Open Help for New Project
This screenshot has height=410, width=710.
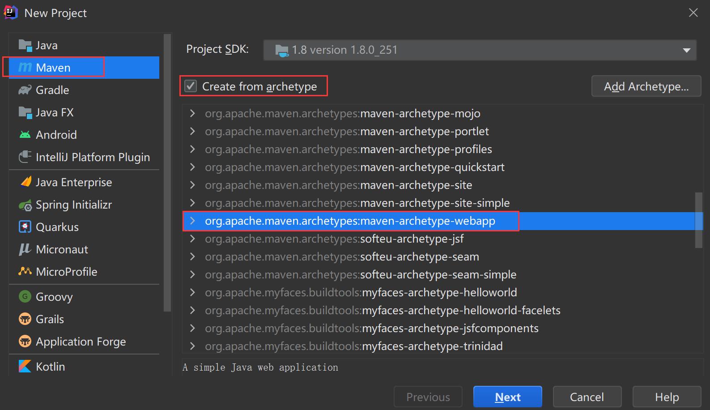(x=667, y=397)
